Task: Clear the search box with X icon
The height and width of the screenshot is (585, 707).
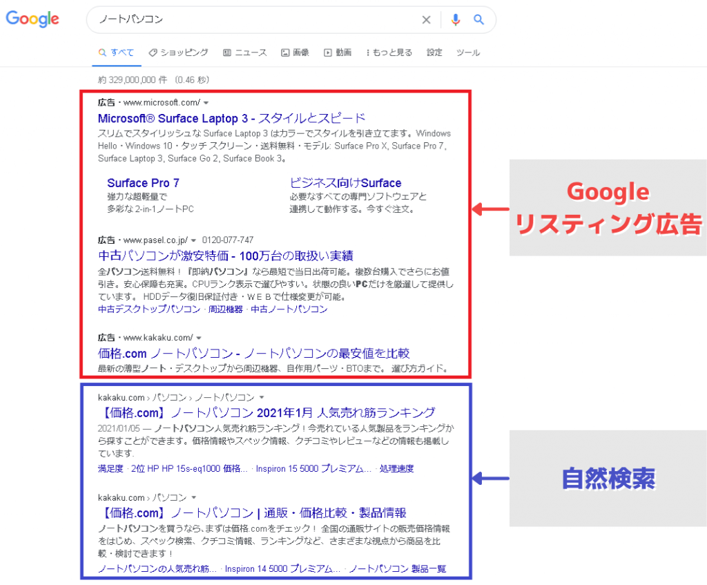Action: [426, 19]
